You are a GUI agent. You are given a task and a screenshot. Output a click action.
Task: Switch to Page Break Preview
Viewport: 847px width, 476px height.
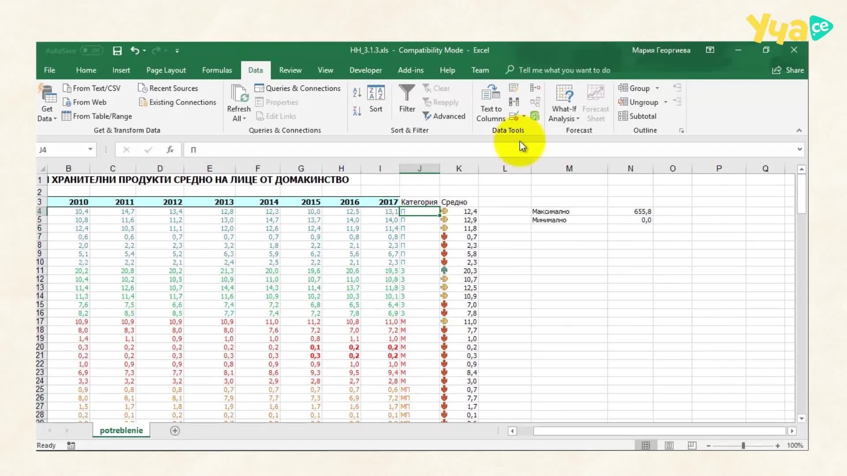pyautogui.click(x=692, y=446)
